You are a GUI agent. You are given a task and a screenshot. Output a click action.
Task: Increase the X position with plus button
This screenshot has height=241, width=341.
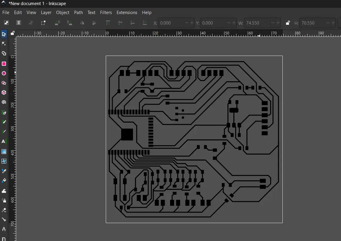[191, 23]
